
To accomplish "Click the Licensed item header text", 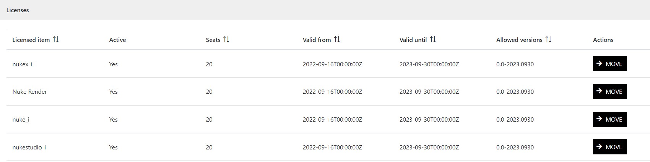I will tap(31, 40).
